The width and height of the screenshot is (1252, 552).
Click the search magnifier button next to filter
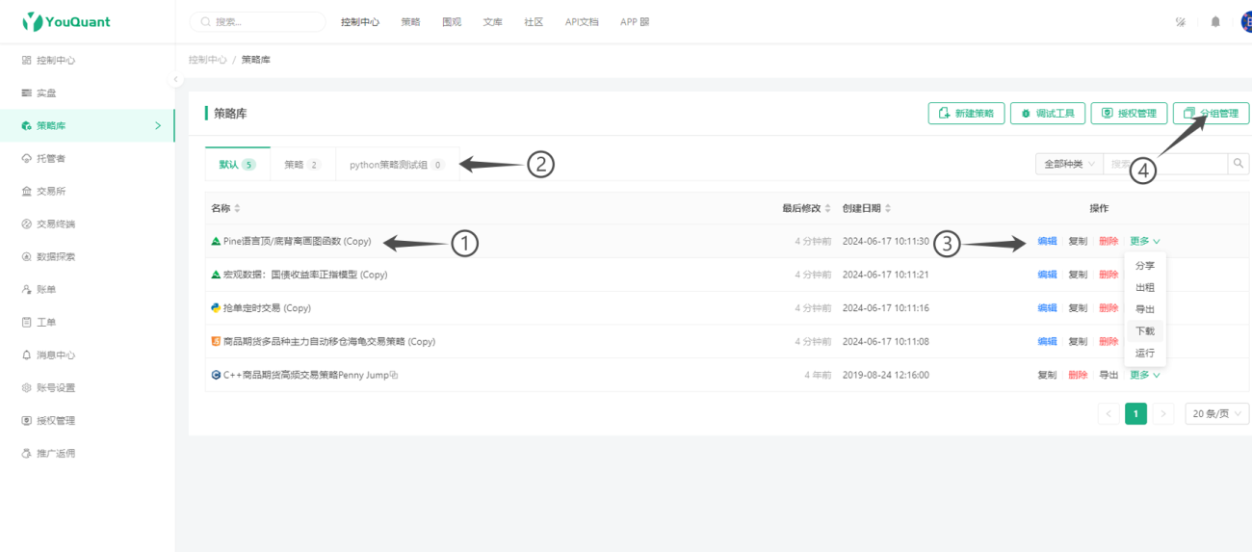coord(1239,164)
